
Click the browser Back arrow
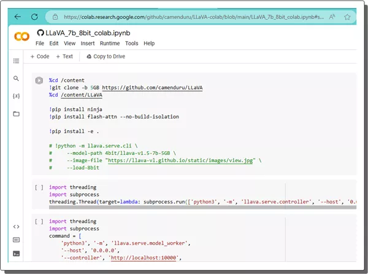(18, 17)
